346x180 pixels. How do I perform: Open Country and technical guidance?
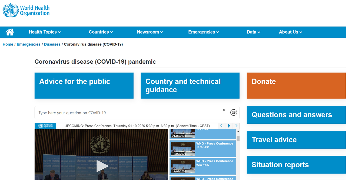(190, 86)
